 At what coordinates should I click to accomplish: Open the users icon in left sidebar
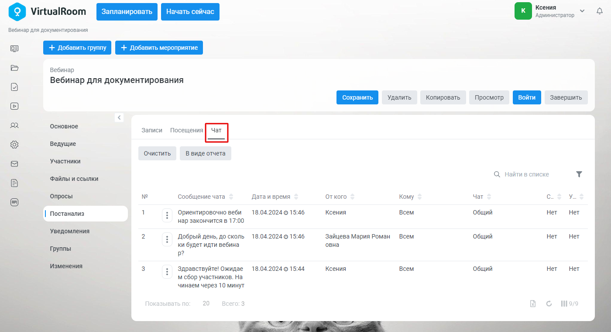14,125
